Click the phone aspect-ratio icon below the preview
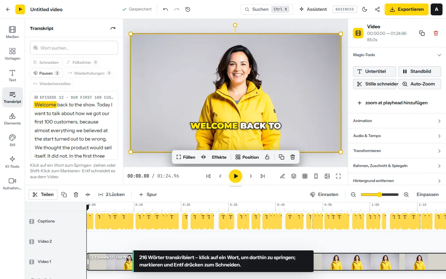446x279 pixels. coord(316,176)
